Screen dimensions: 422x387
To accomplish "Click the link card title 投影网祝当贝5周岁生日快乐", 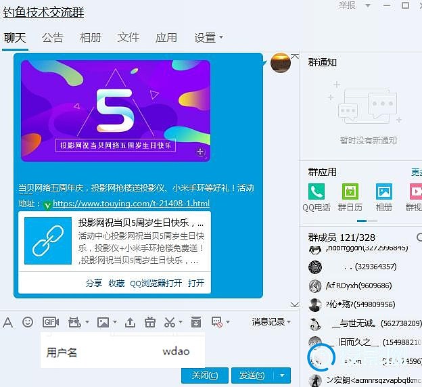I will 141,223.
